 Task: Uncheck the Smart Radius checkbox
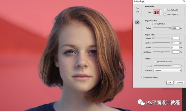pyautogui.click(x=154, y=24)
